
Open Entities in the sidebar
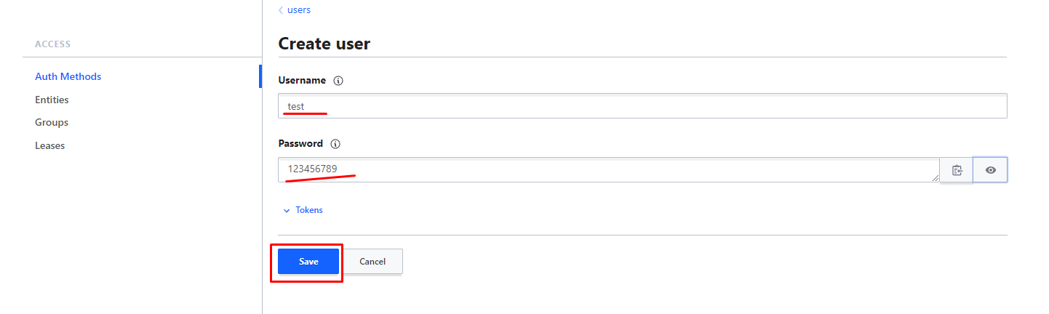[x=52, y=100]
